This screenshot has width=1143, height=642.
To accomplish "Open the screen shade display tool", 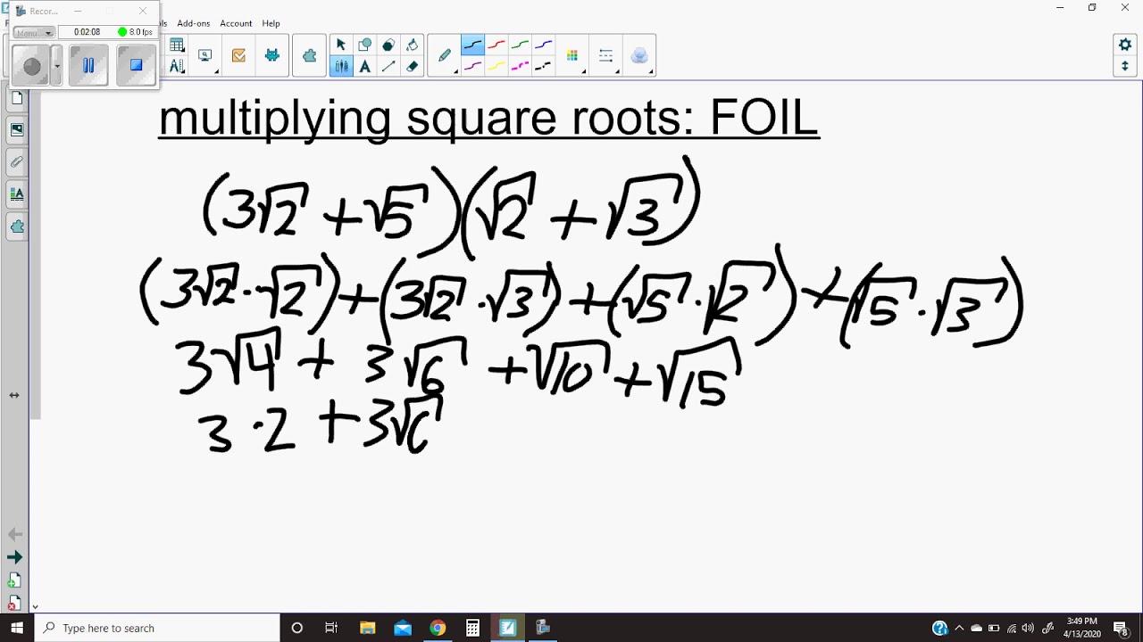I will pyautogui.click(x=204, y=55).
